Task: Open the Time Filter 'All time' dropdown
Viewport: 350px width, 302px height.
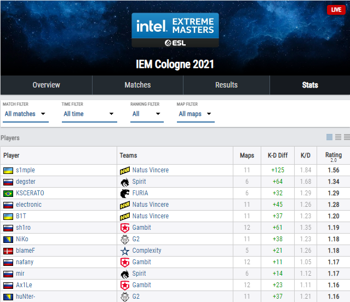Action: pos(89,114)
